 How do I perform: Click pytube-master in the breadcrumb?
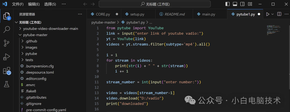click(x=103, y=22)
